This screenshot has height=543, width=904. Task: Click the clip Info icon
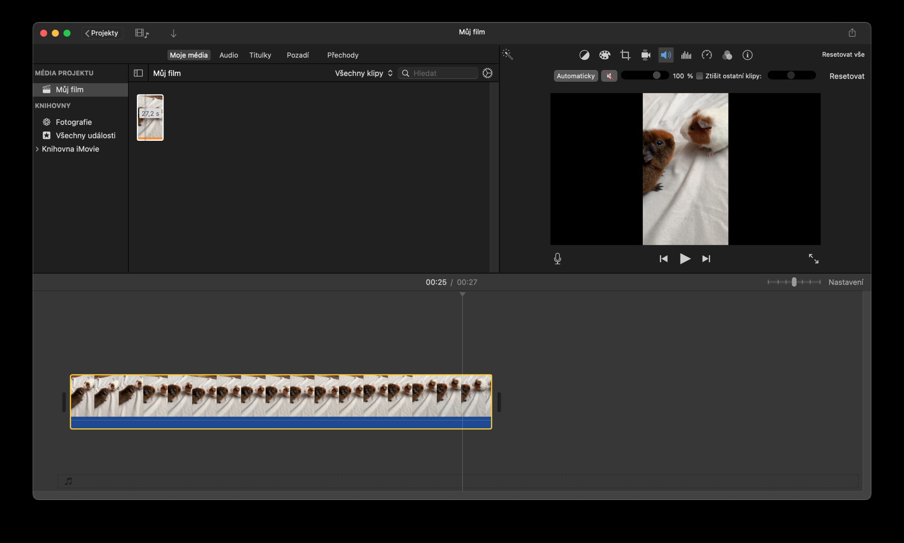tap(747, 55)
